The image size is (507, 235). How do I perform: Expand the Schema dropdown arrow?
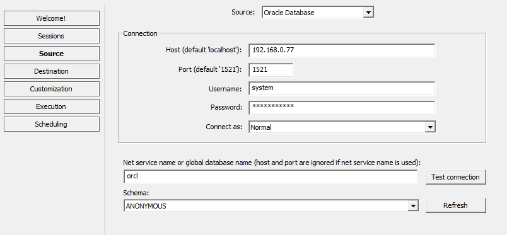[x=412, y=206]
